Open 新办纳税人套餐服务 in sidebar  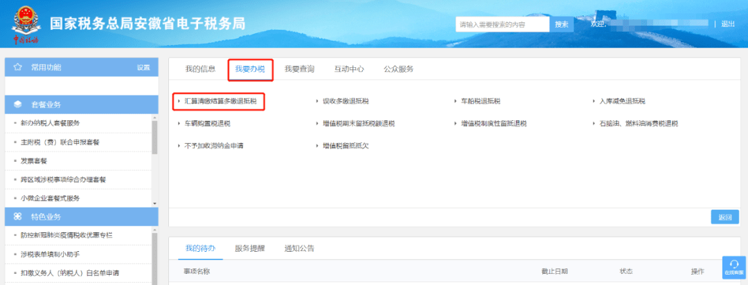click(50, 123)
